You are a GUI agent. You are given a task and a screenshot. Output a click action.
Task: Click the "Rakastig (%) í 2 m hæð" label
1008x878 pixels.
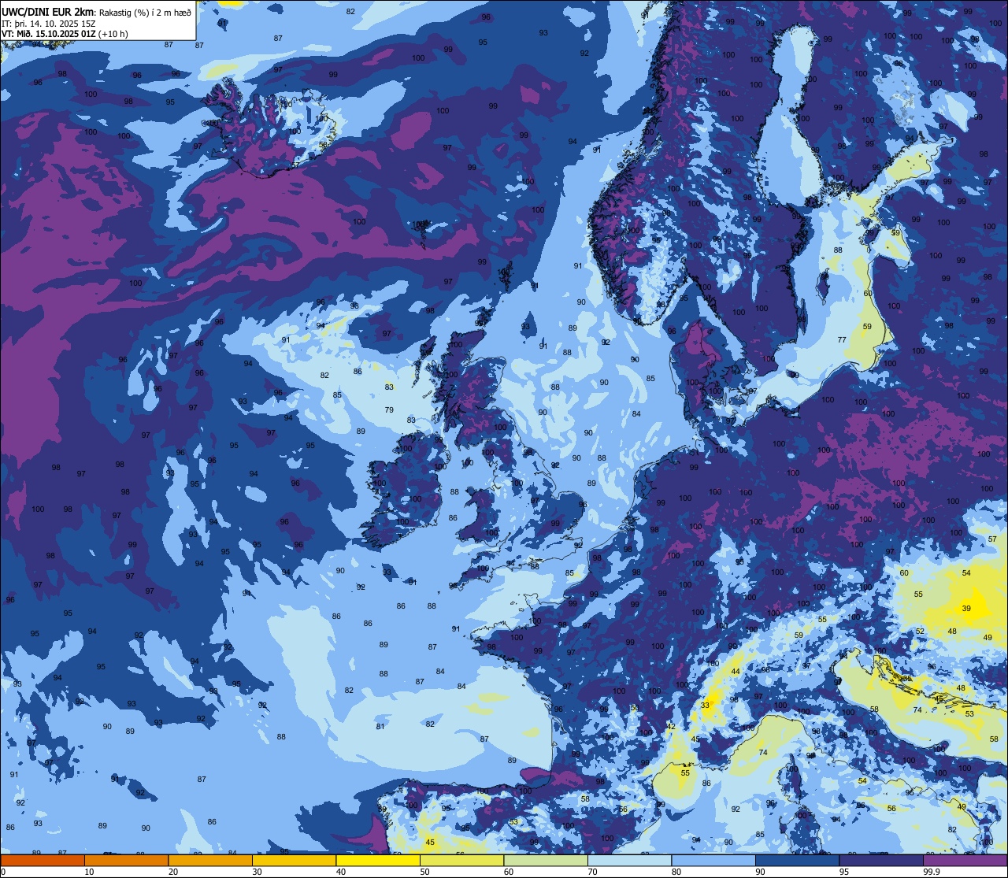pos(146,12)
